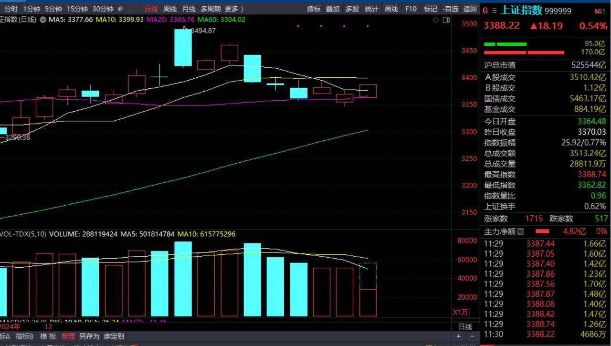This screenshot has height=346, width=611.
Task: Click the 返回 back button
Action: pyautogui.click(x=470, y=9)
